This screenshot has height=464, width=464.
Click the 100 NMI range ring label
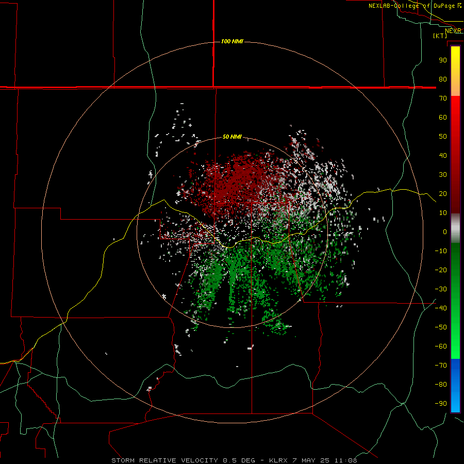(232, 41)
